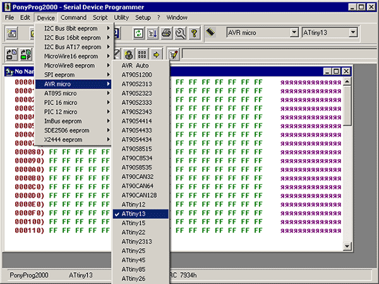This screenshot has height=284, width=379.
Task: Select AT90CAN128 device
Action: tap(141, 196)
